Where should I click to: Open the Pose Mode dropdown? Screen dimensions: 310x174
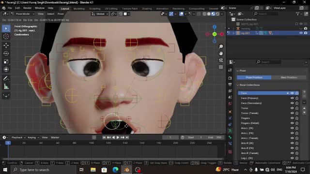[23, 14]
